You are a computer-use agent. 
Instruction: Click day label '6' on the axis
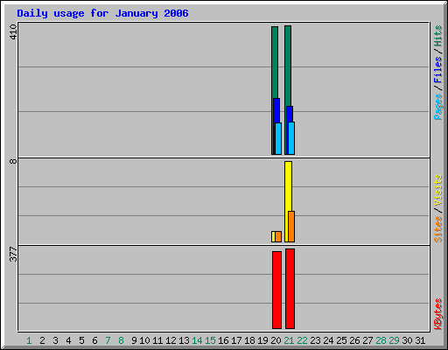[x=94, y=340]
